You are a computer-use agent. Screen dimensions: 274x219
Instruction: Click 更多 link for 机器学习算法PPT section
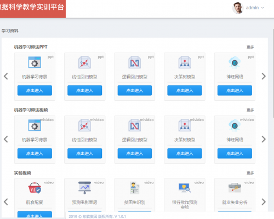[250, 47]
